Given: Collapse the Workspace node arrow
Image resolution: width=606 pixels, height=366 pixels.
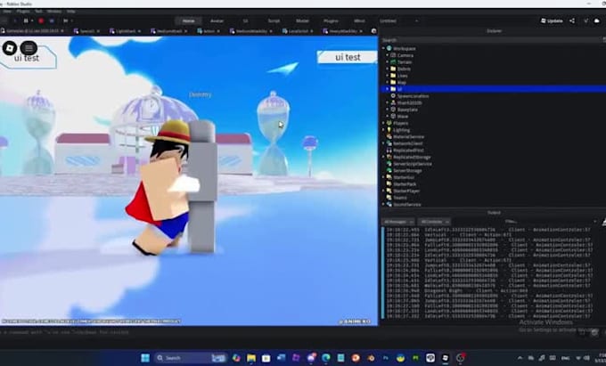Looking at the screenshot, I should (x=383, y=48).
